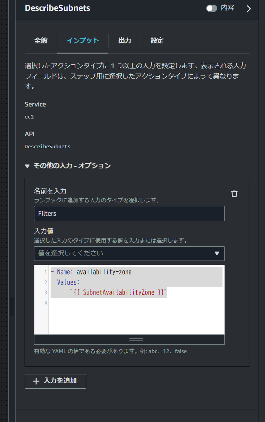Screen dimensions: 265x422
Task: Click the ▼ disclosure triangle before その他の入力
Action: (x=27, y=166)
